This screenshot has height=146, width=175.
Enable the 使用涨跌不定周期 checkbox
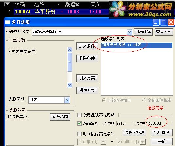coord(79,115)
